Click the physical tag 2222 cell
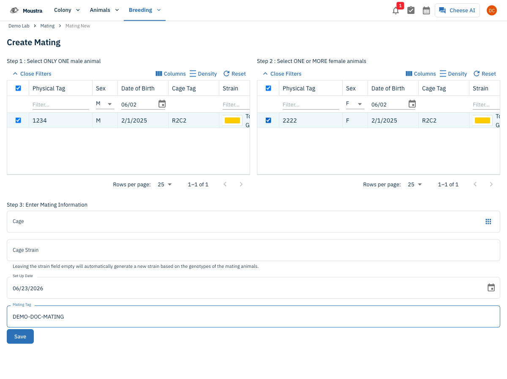Image resolution: width=507 pixels, height=379 pixels. 290,120
